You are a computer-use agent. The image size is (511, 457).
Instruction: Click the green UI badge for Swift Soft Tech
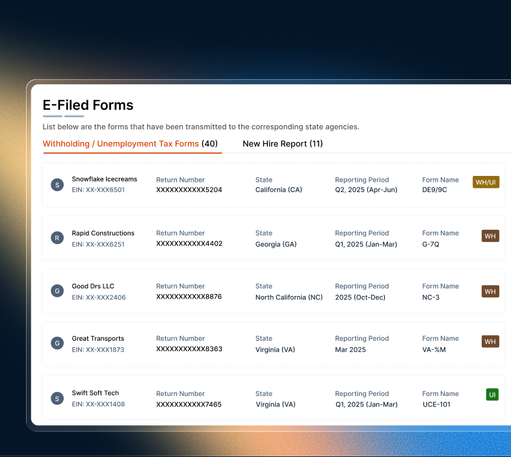tap(492, 395)
